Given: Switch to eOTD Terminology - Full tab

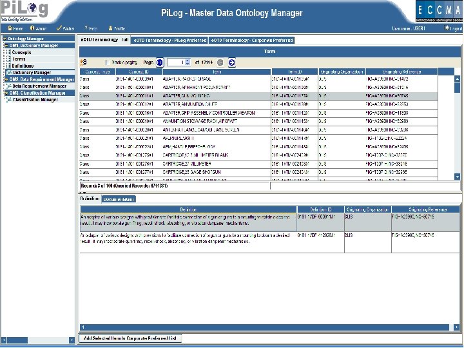Looking at the screenshot, I should coord(104,40).
